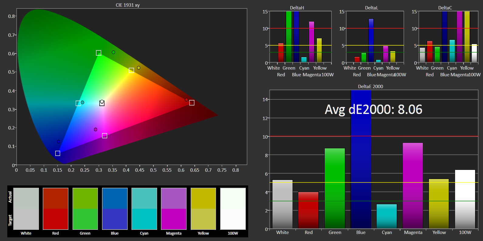Image resolution: width=483 pixels, height=241 pixels.
Task: Select the "DeltaC" chart title
Action: (x=445, y=8)
